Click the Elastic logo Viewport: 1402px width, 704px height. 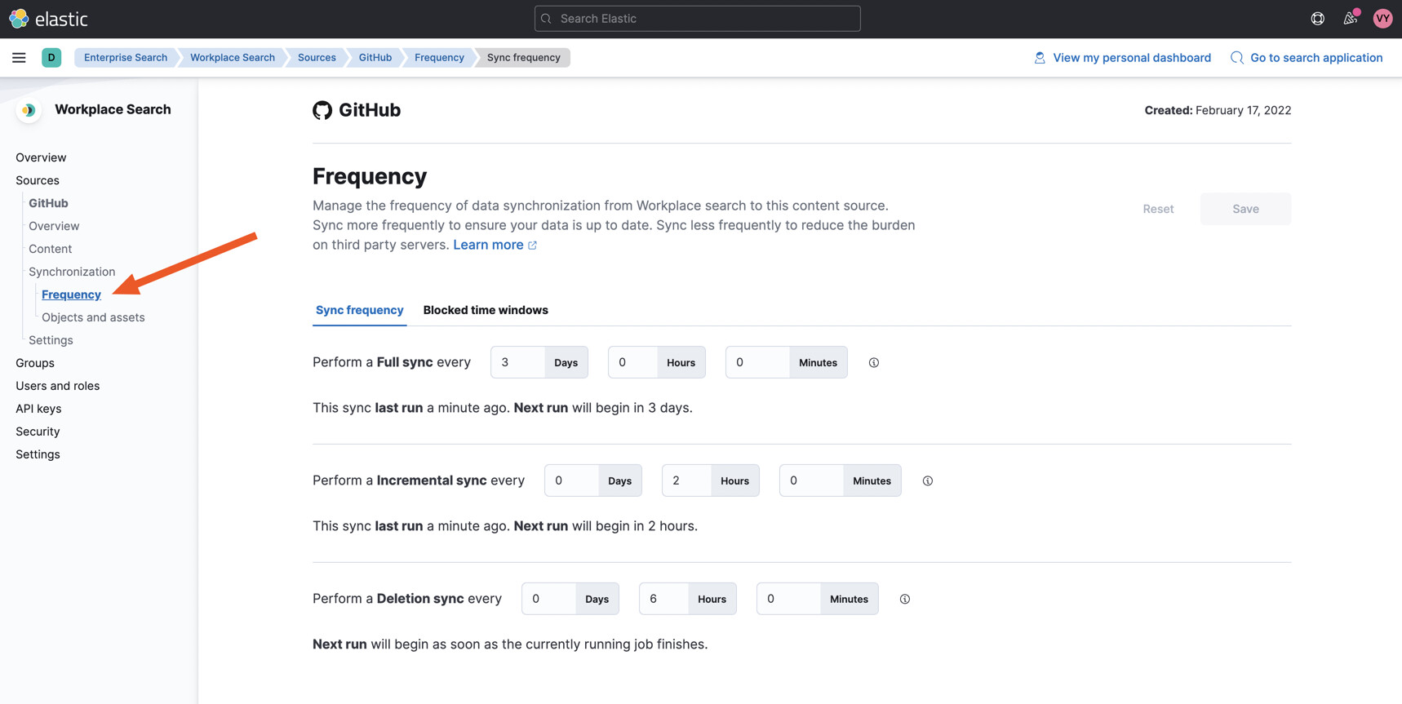pos(48,18)
